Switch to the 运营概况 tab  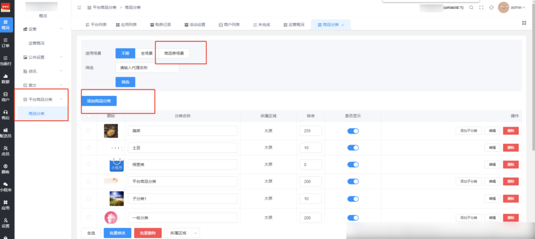click(294, 25)
